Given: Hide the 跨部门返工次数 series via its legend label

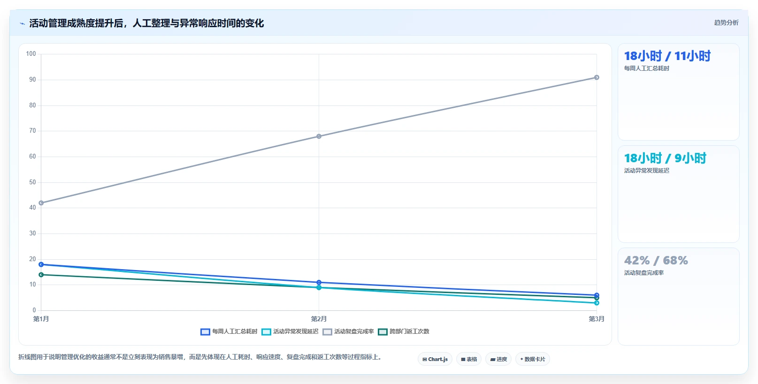Looking at the screenshot, I should point(409,331).
